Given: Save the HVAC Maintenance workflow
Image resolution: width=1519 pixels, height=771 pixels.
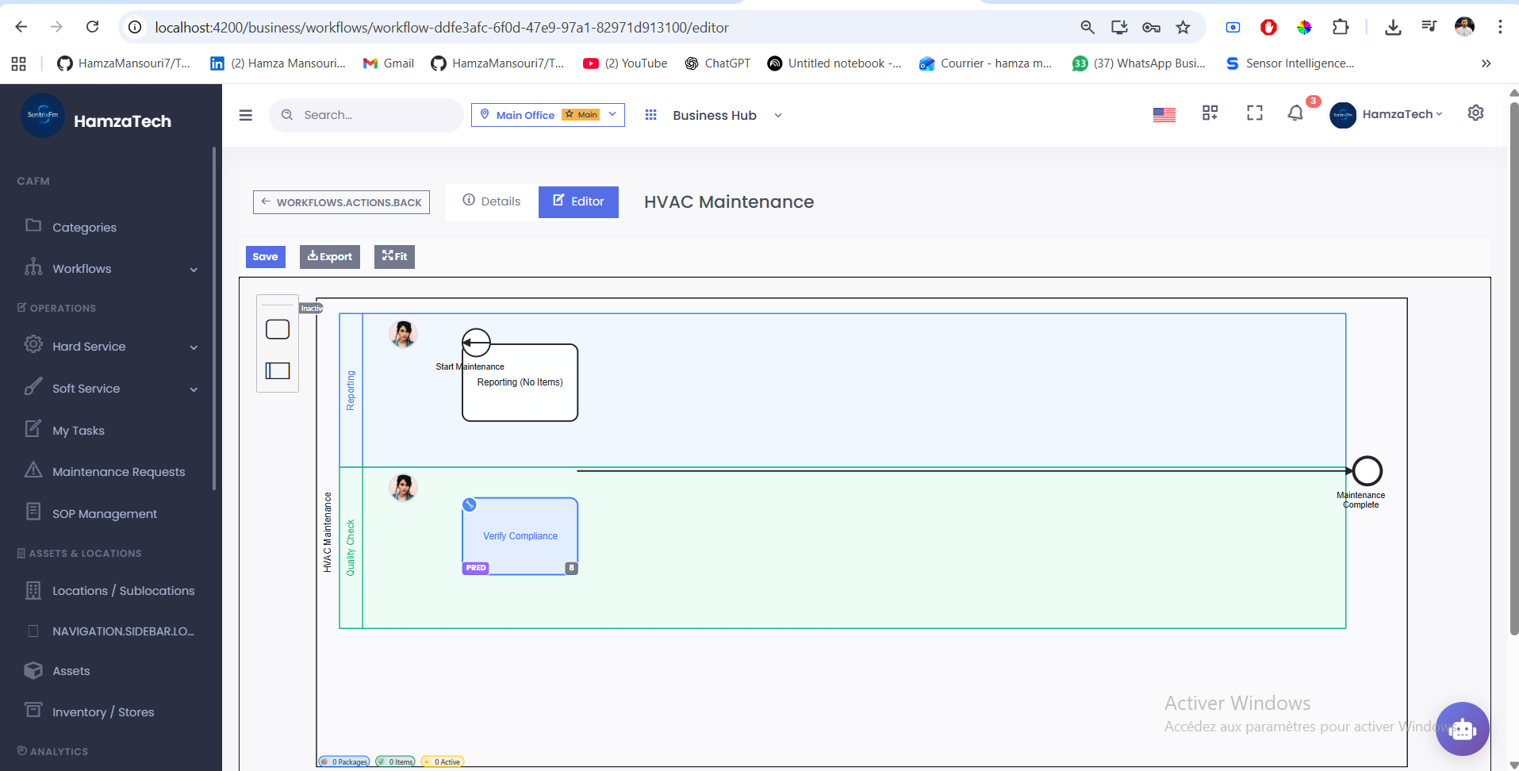Looking at the screenshot, I should click(x=265, y=256).
